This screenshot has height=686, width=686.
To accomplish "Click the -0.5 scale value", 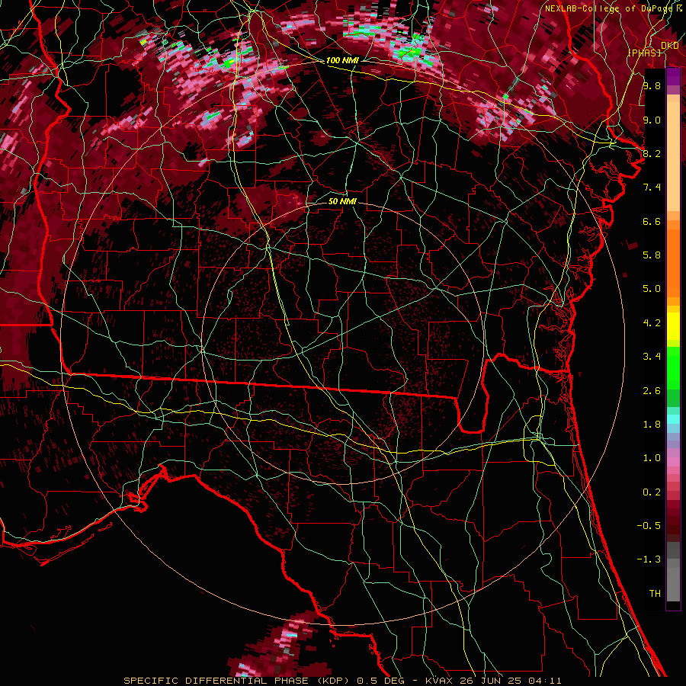I will [649, 526].
